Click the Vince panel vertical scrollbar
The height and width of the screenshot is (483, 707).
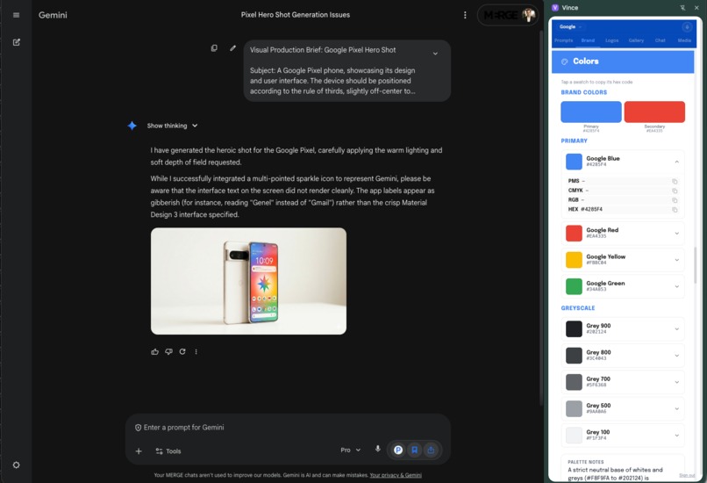coord(695,265)
